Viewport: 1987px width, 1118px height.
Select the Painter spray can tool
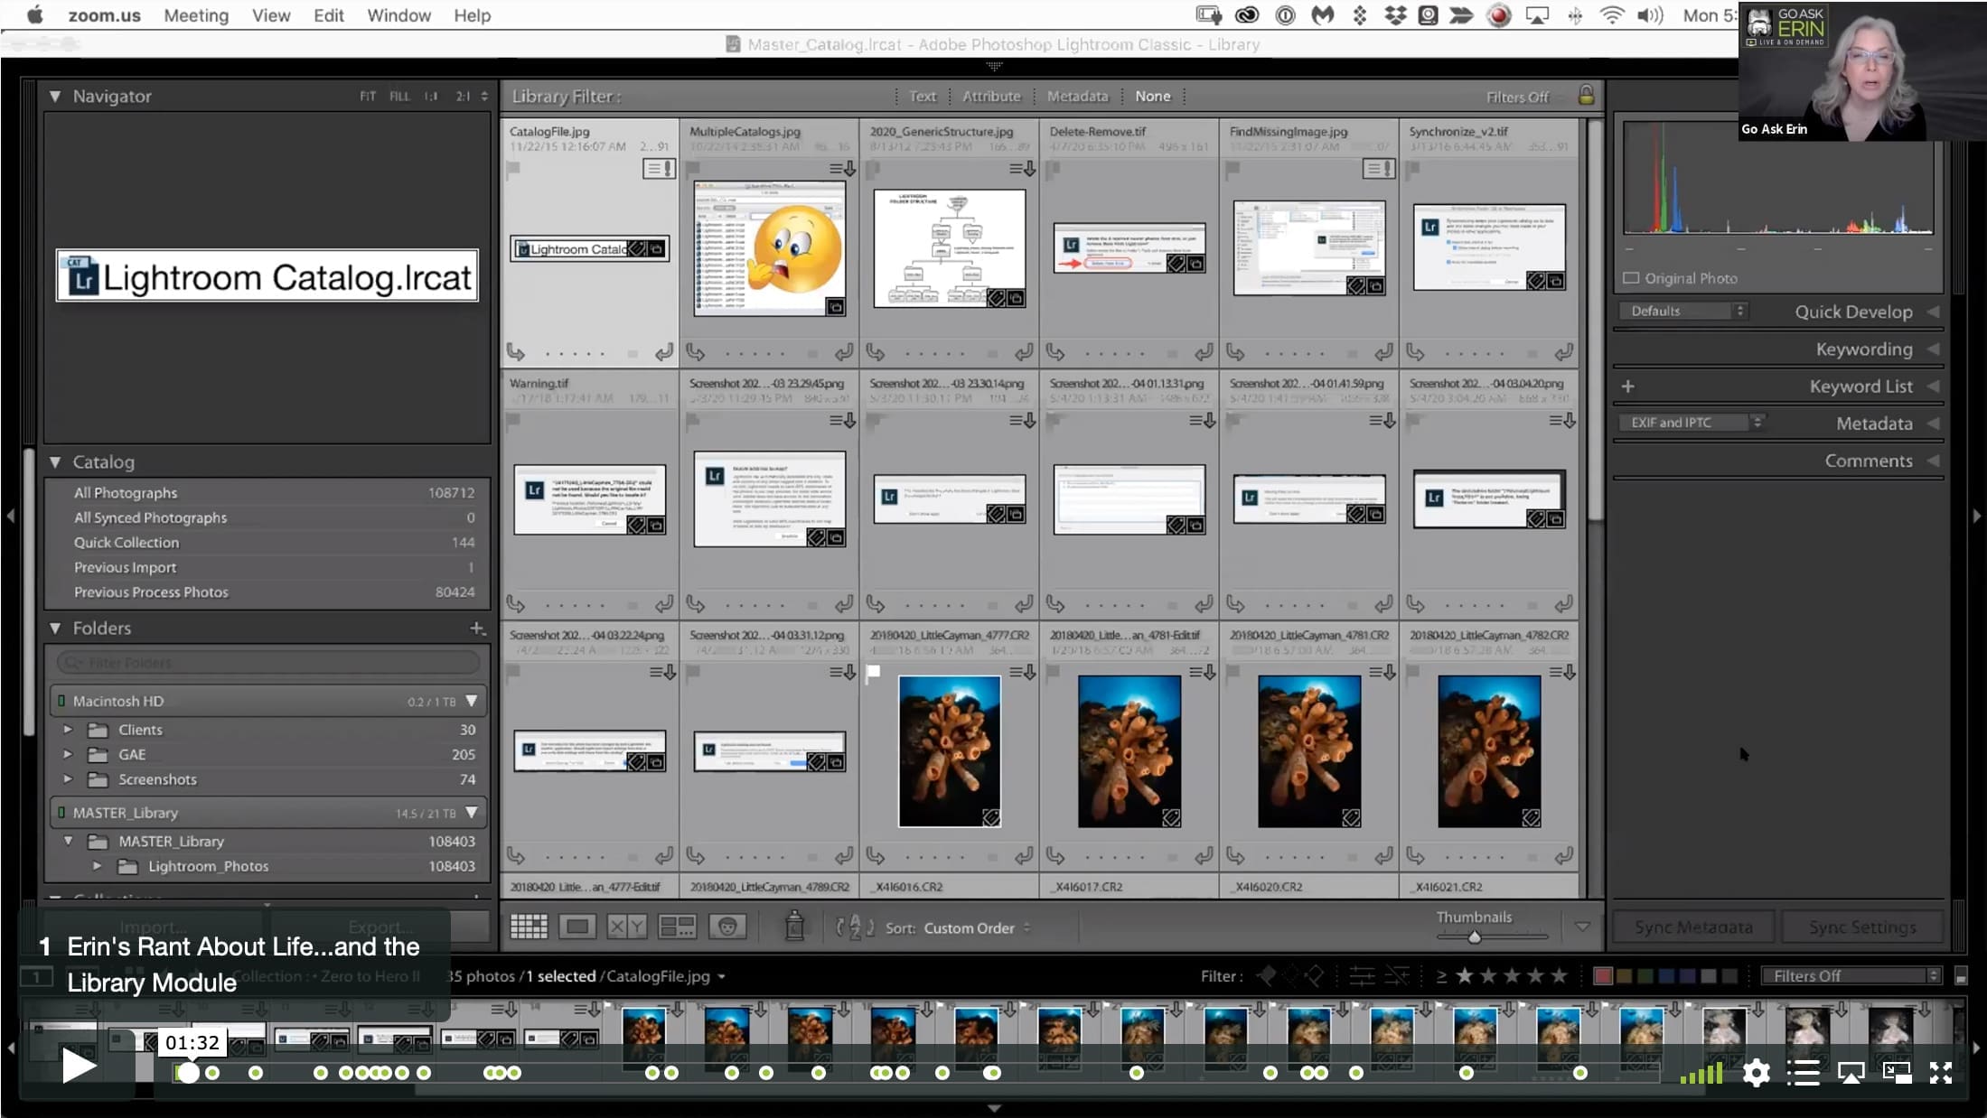pos(794,926)
